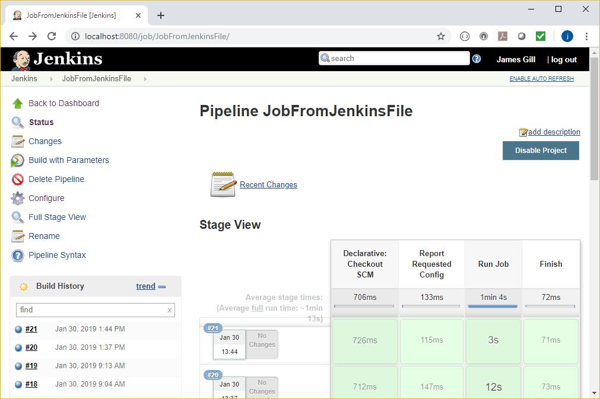Click the 3s Run Job cell for build #21
The image size is (600, 399).
493,341
